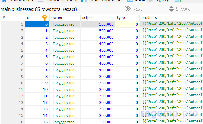
Task: Click the # row number column header
Action: pyautogui.click(x=13, y=18)
